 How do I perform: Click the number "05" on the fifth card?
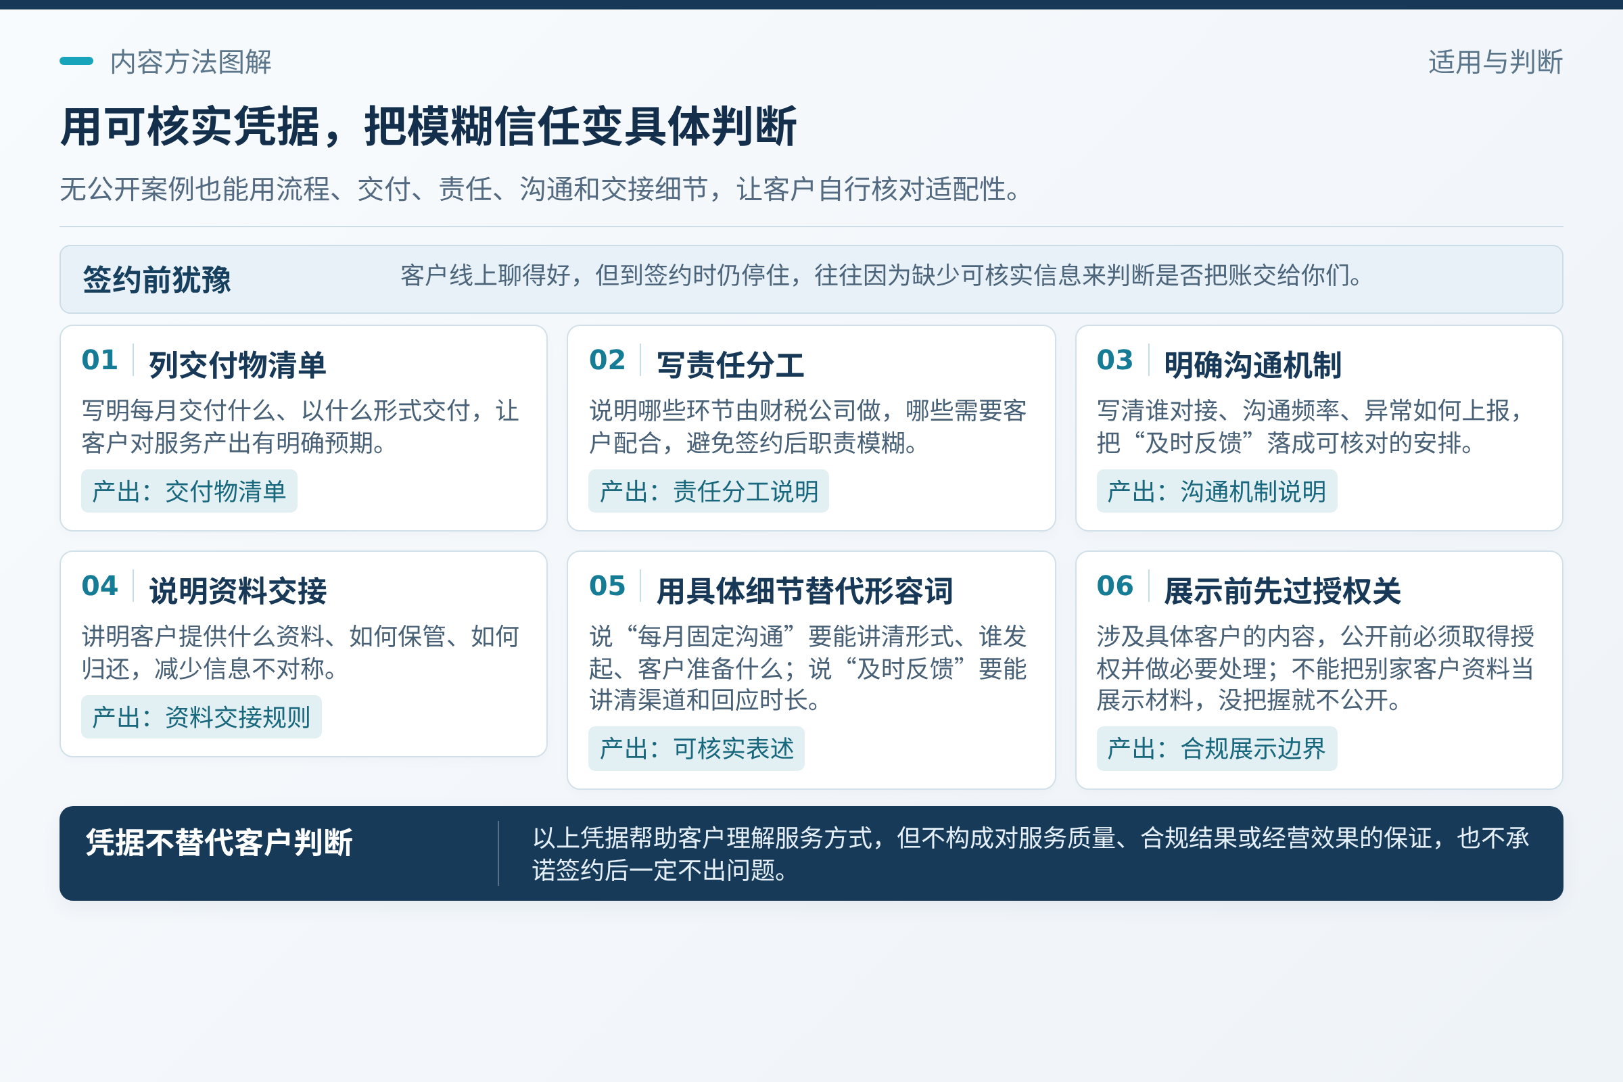(x=607, y=585)
